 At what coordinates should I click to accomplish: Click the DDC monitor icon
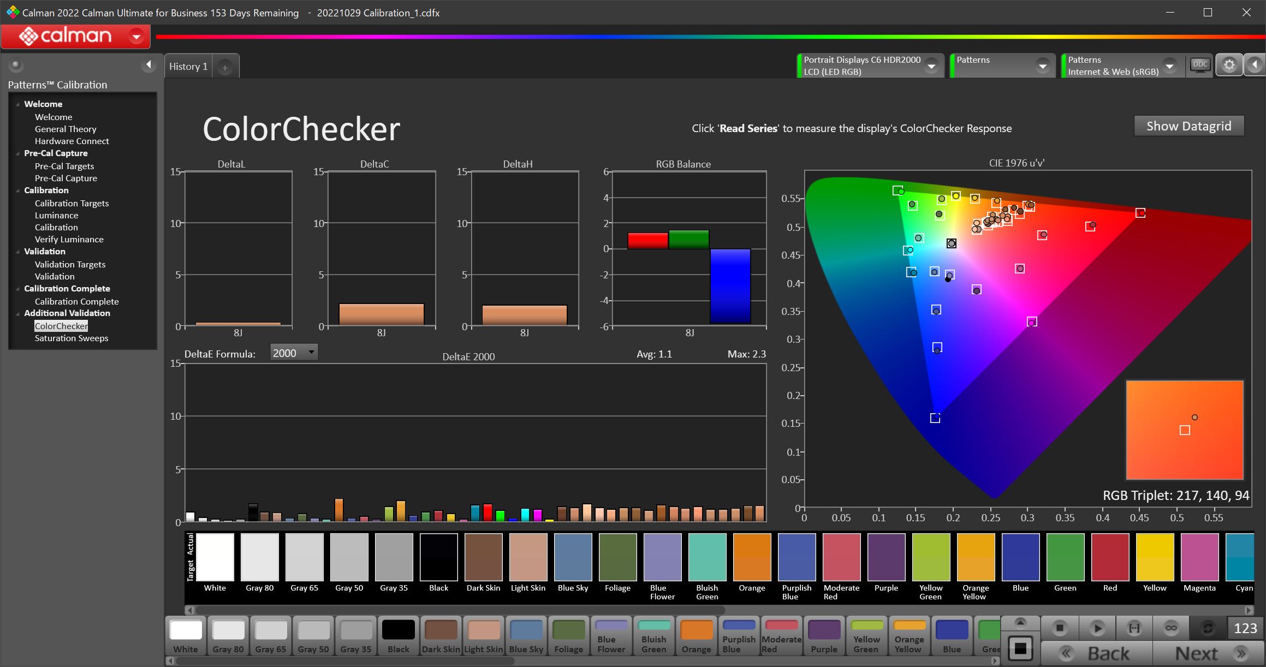(1200, 65)
